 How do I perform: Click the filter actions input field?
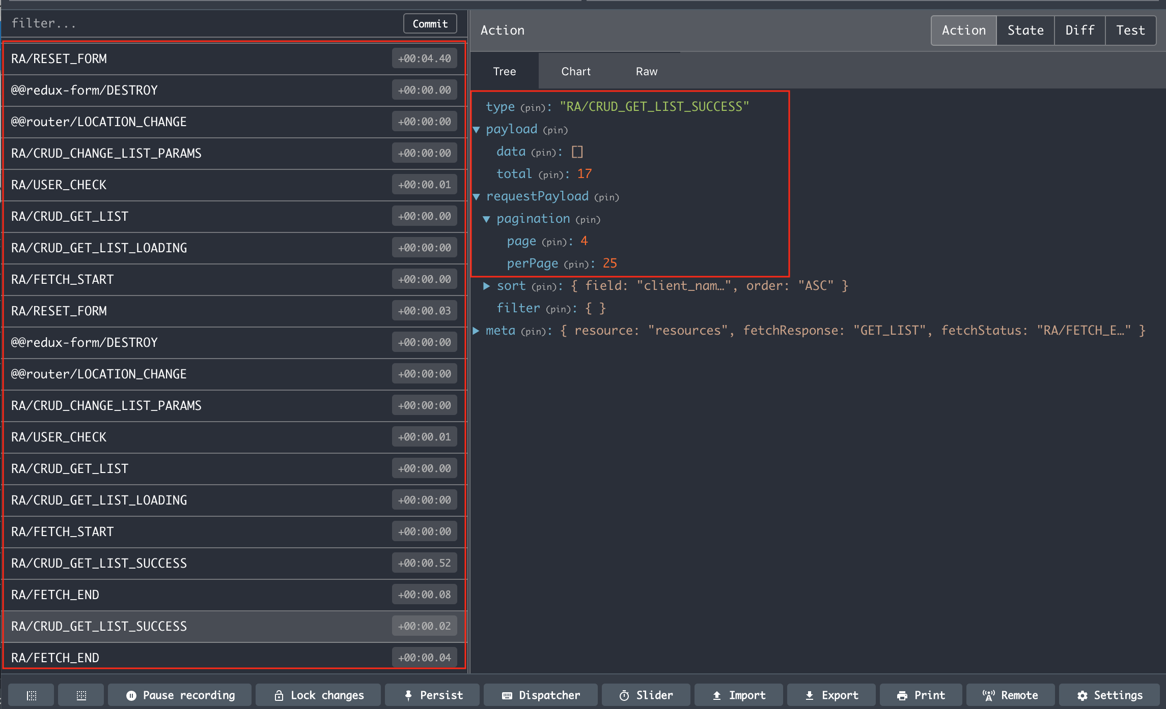tap(153, 23)
